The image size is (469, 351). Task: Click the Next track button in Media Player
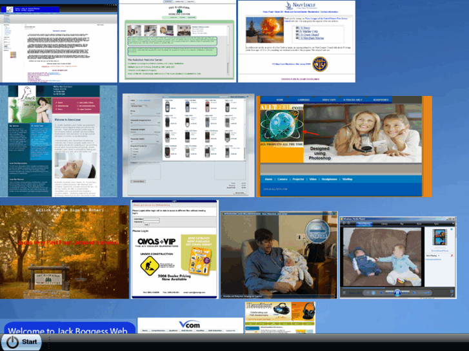click(406, 293)
